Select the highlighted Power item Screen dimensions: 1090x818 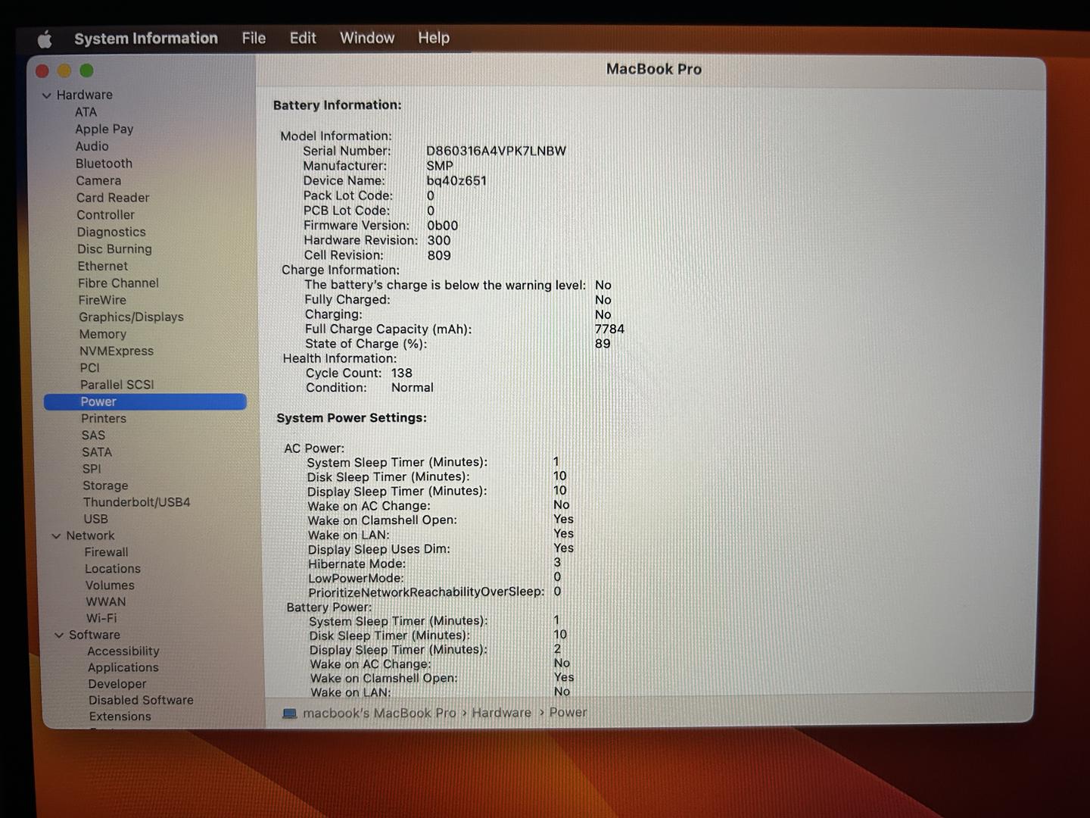[145, 401]
